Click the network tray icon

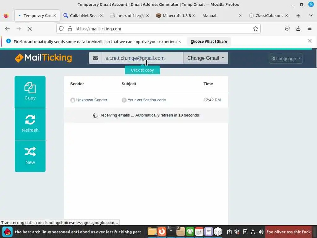coord(253,232)
